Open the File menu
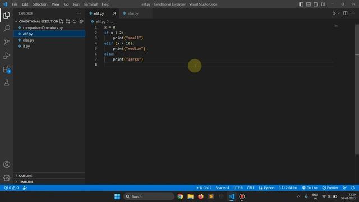 (15, 4)
